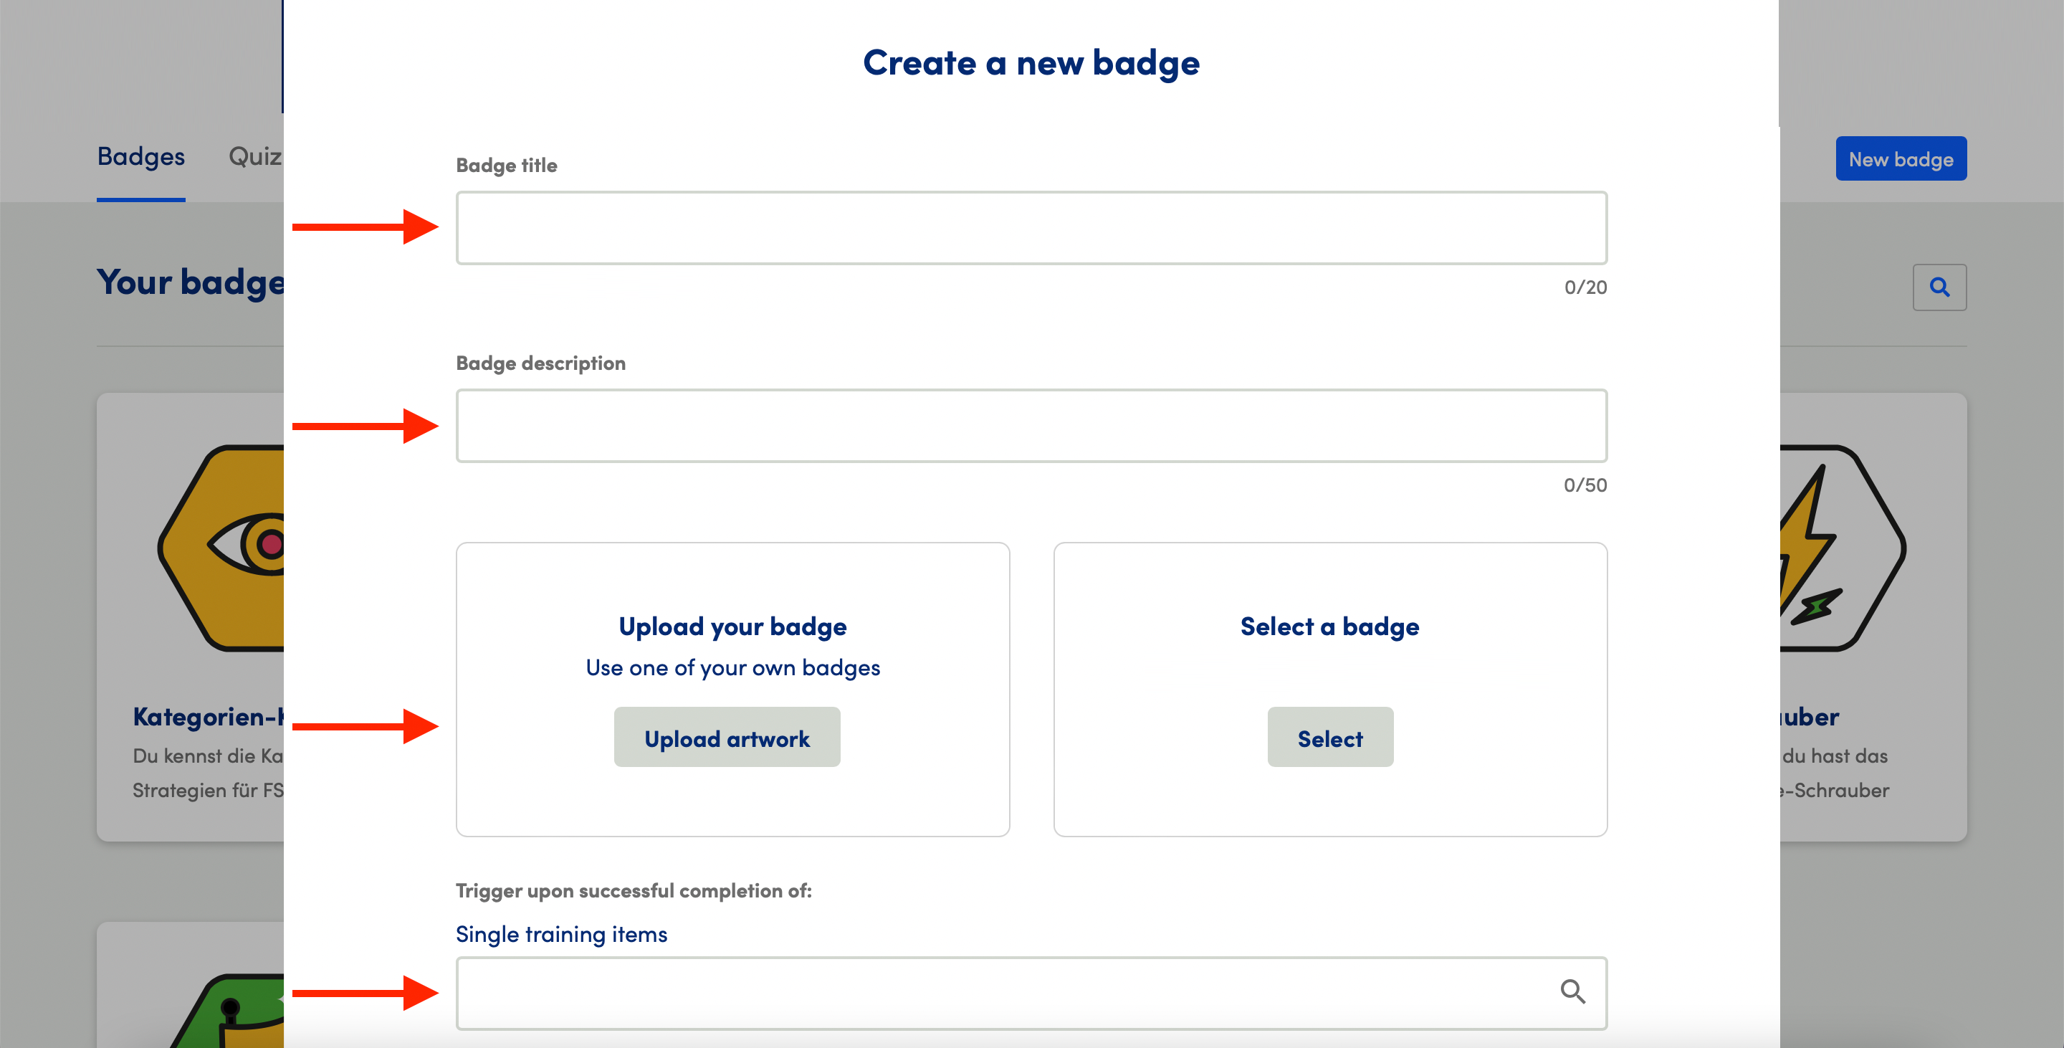Click the New badge button
This screenshot has width=2064, height=1048.
point(1901,158)
